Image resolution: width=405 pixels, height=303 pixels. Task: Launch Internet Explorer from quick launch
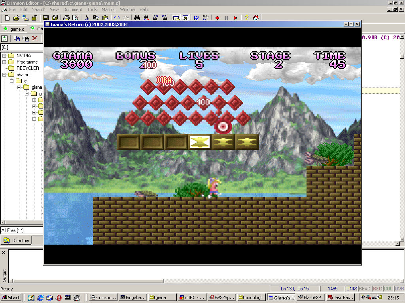40,298
